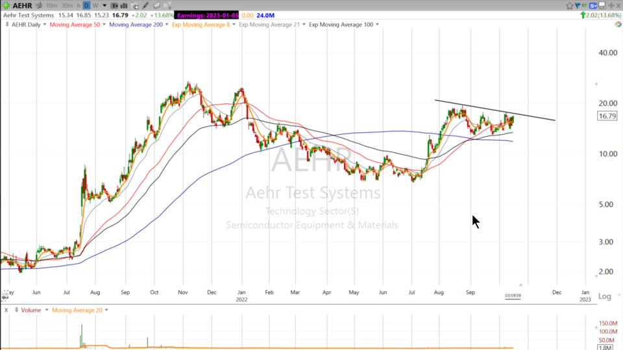Click the small icon at left of date axis
The image size is (623, 350).
click(x=5, y=296)
